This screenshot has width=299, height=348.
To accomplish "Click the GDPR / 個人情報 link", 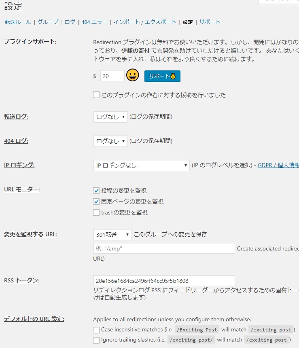I will pos(278,166).
